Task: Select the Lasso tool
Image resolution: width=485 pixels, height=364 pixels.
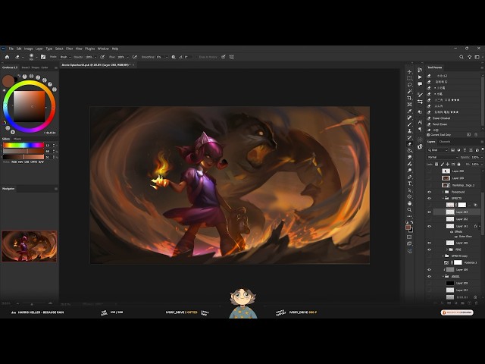Action: click(x=409, y=85)
